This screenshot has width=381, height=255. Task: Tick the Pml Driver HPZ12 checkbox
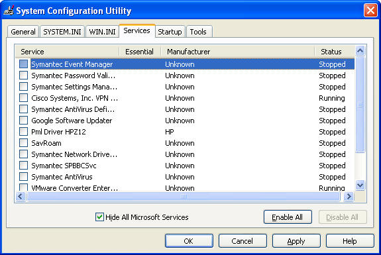pyautogui.click(x=24, y=132)
